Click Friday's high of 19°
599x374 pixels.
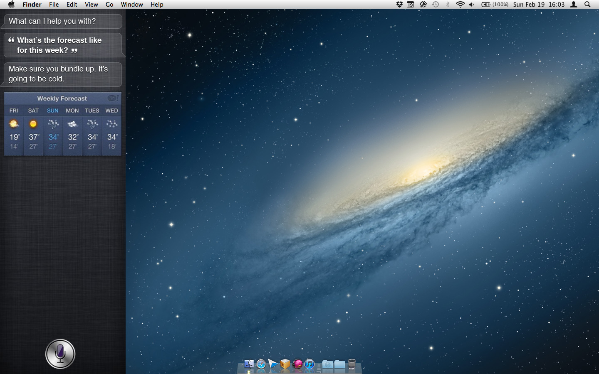click(15, 137)
